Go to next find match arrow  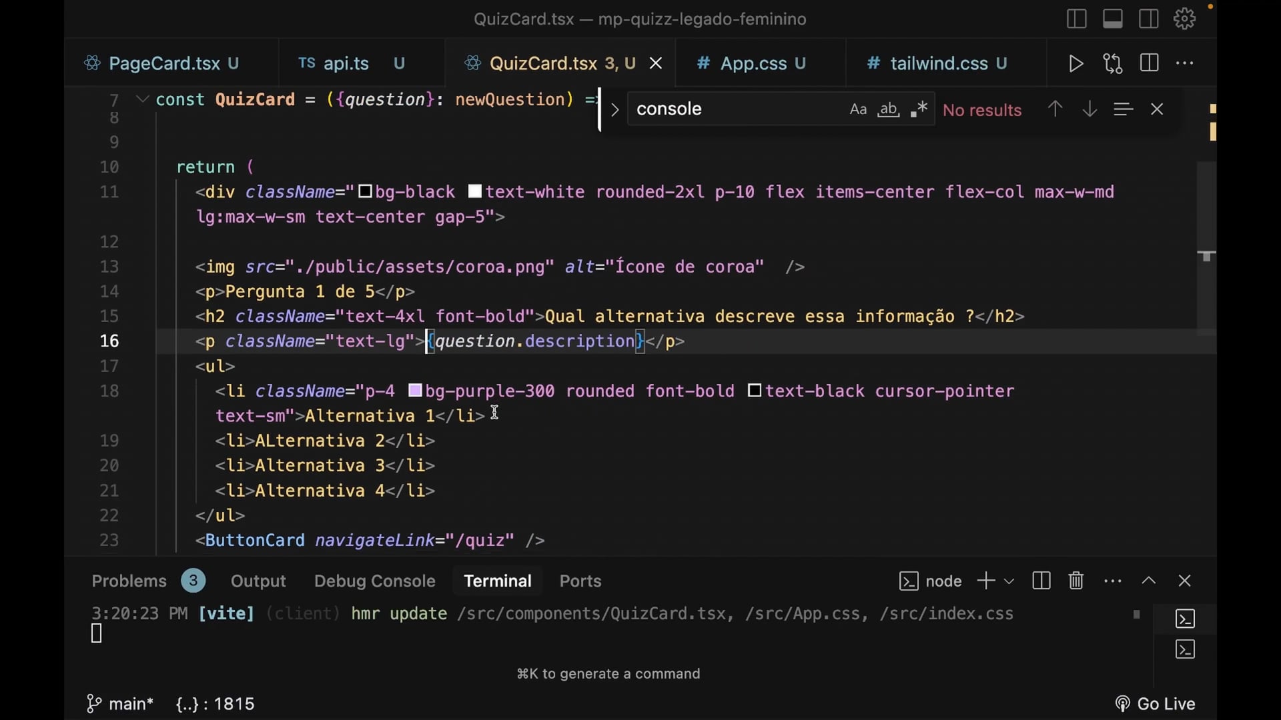(x=1090, y=109)
